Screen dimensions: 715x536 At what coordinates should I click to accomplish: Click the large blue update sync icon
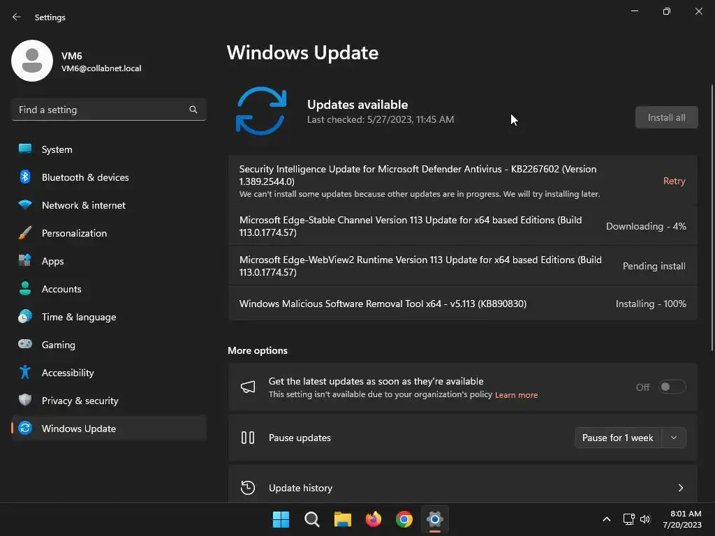(x=261, y=111)
